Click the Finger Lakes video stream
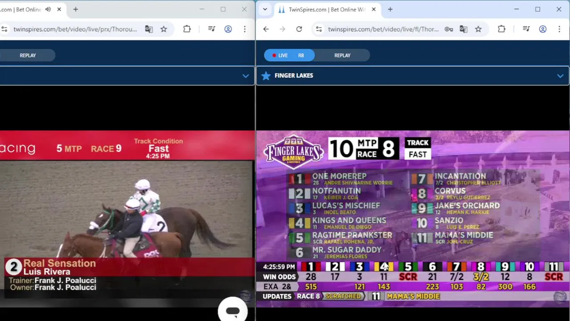Image resolution: width=570 pixels, height=321 pixels. tap(413, 218)
